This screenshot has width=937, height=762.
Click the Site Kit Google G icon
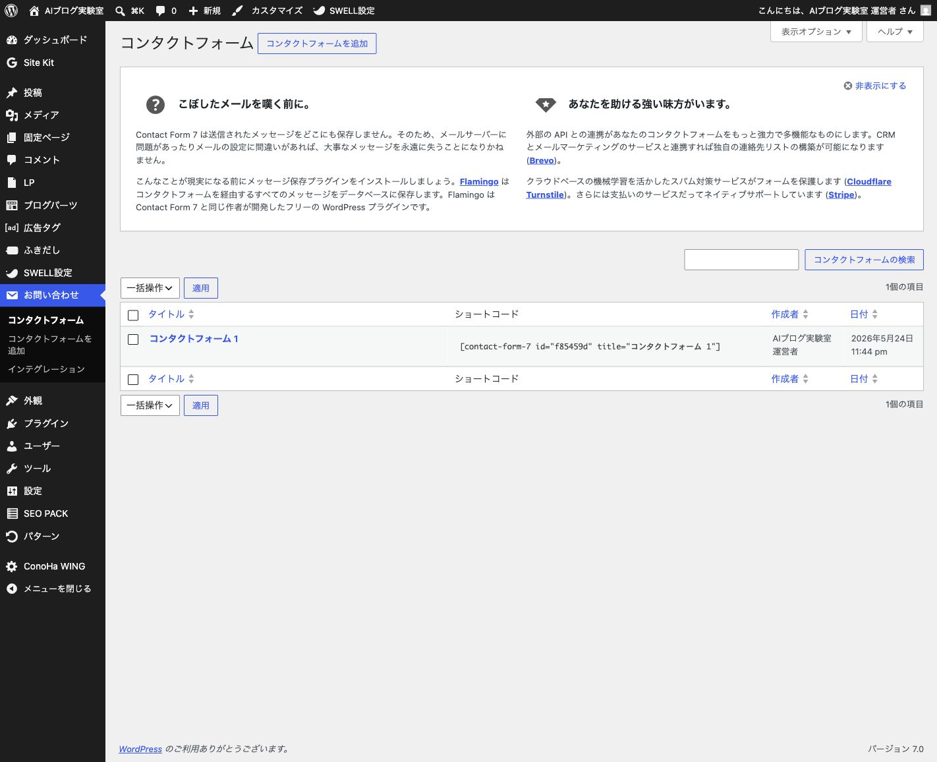tap(12, 63)
